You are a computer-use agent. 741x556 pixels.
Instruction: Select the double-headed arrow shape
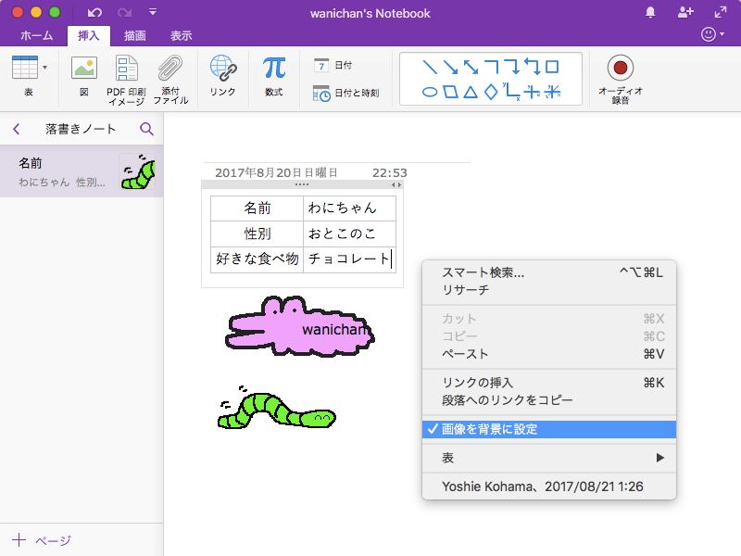[471, 67]
